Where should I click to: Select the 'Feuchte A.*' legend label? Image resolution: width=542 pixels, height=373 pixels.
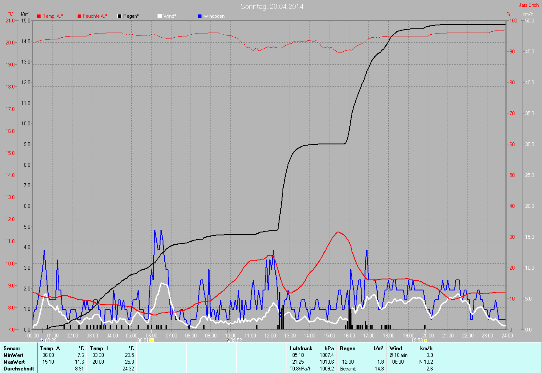pos(95,16)
